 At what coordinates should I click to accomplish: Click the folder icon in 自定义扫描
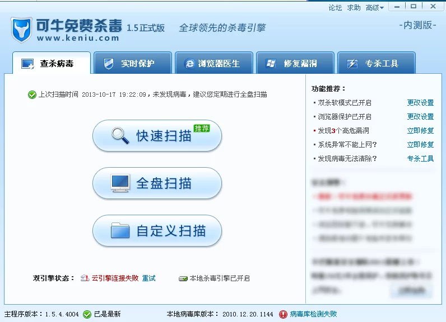pyautogui.click(x=120, y=230)
